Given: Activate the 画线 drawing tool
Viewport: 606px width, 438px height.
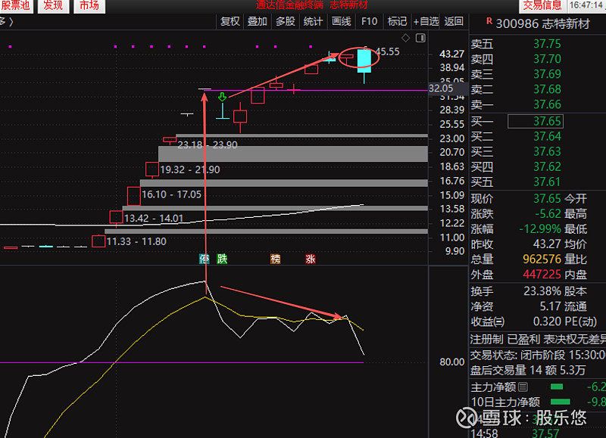Looking at the screenshot, I should [x=342, y=22].
